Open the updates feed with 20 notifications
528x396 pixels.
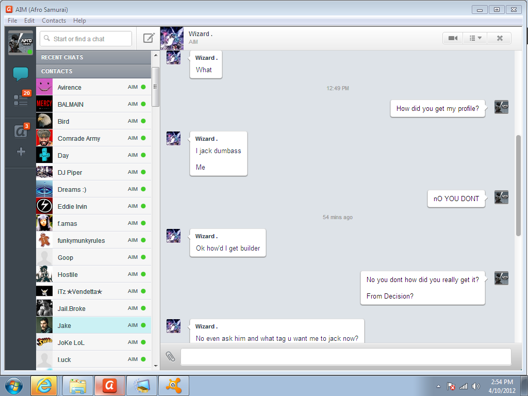pos(21,100)
